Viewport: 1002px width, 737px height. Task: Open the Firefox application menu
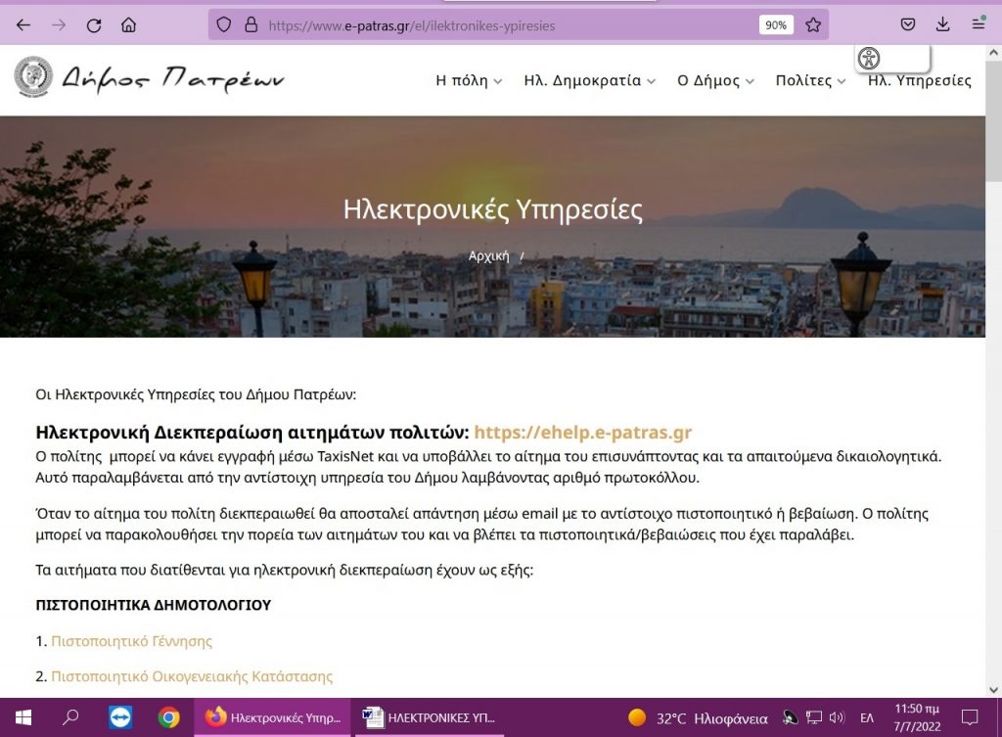[x=977, y=25]
